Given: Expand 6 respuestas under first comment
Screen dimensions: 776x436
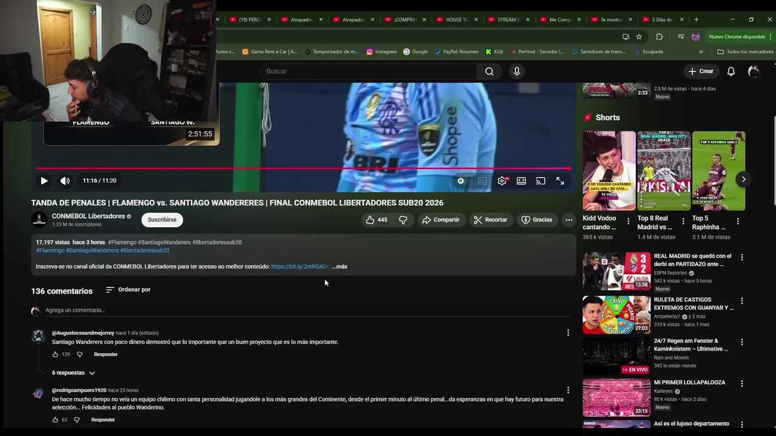Looking at the screenshot, I should (73, 373).
